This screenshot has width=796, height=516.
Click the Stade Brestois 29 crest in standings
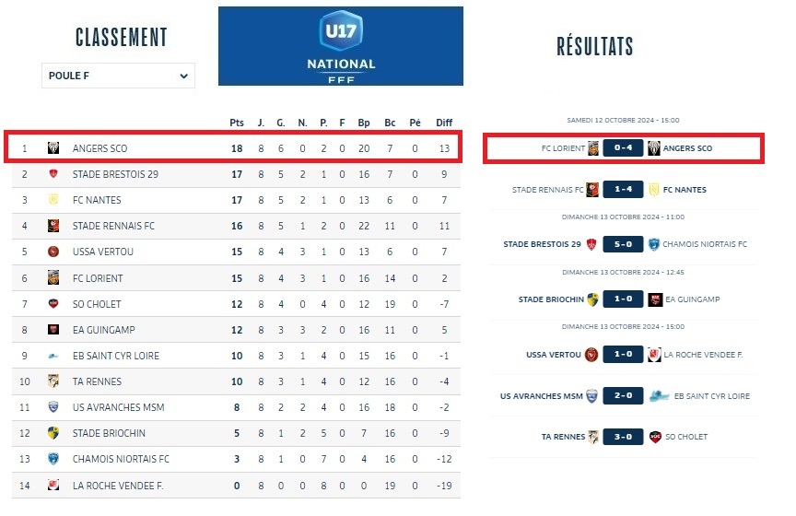pyautogui.click(x=53, y=174)
